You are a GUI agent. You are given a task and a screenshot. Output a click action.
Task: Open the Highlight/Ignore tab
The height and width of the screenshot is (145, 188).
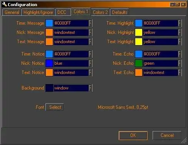tap(38, 12)
